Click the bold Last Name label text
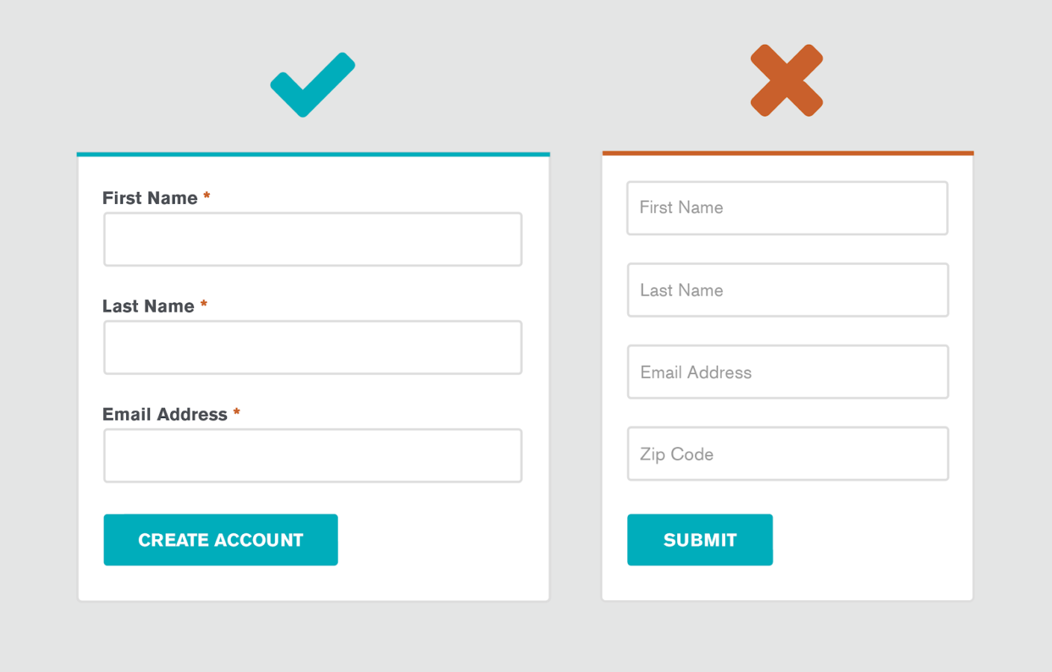The image size is (1052, 672). pyautogui.click(x=149, y=306)
